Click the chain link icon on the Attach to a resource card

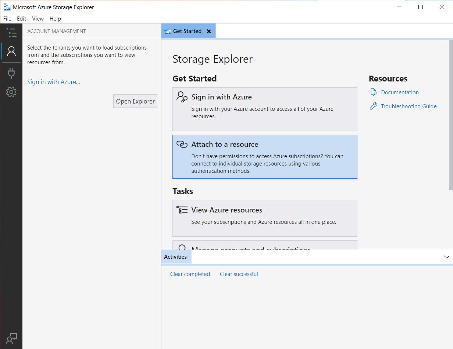[x=182, y=144]
